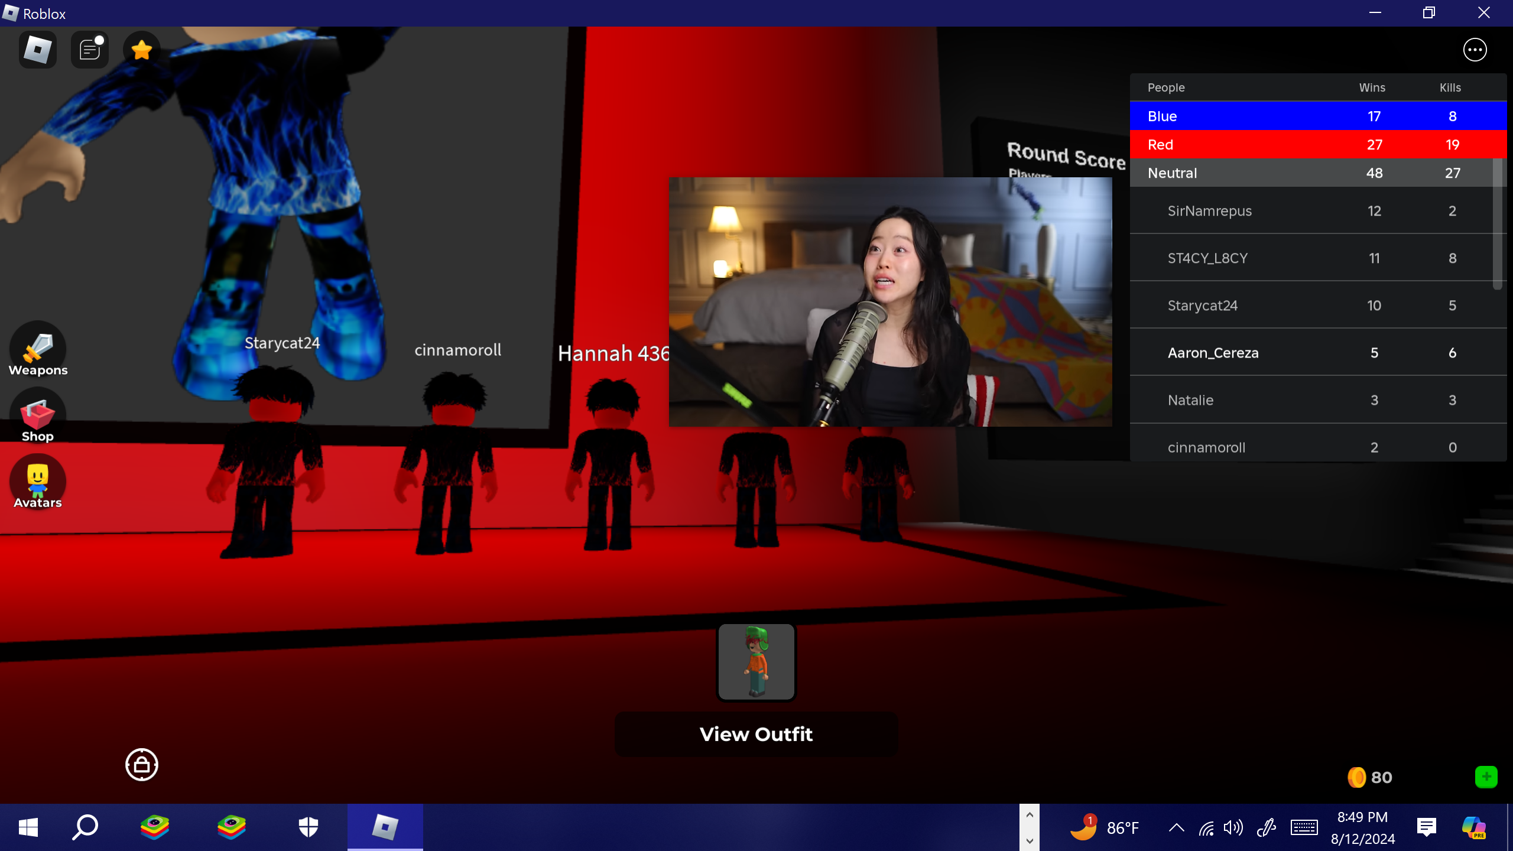Open the Weapons sword menu
This screenshot has height=851, width=1513.
tap(38, 350)
